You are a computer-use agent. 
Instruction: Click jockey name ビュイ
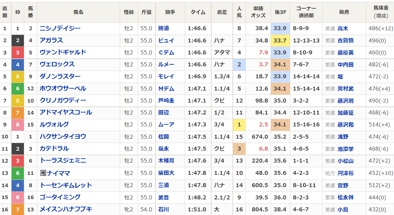click(166, 40)
